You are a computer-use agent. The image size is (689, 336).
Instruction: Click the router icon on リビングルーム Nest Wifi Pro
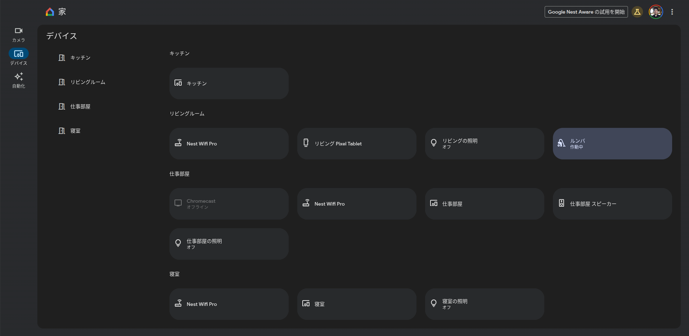(178, 143)
